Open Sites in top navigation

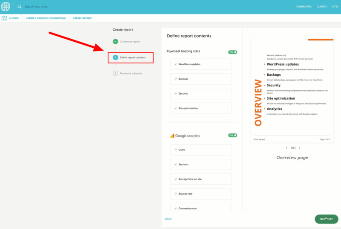tap(335, 6)
